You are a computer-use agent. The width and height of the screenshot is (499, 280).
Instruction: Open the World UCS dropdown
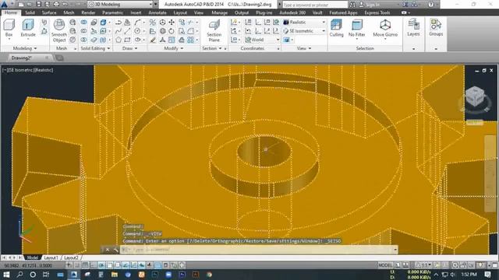262,40
